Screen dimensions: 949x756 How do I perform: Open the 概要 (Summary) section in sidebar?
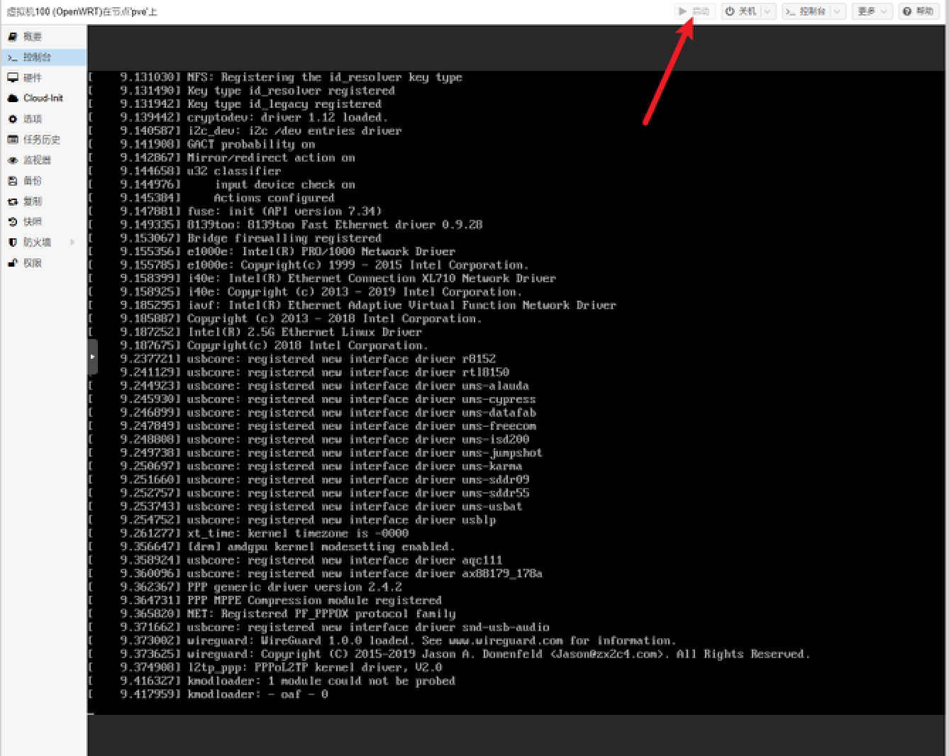[33, 36]
